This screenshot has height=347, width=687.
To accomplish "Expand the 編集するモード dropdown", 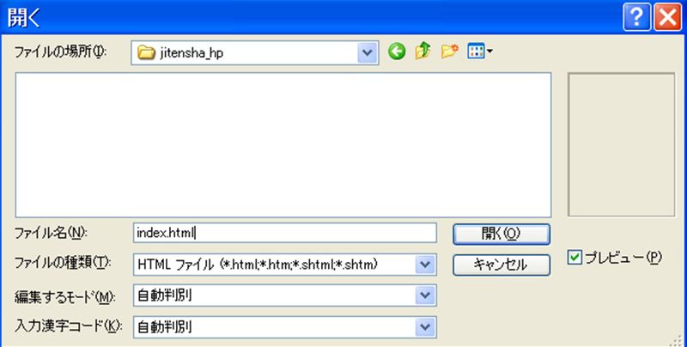I will [424, 295].
